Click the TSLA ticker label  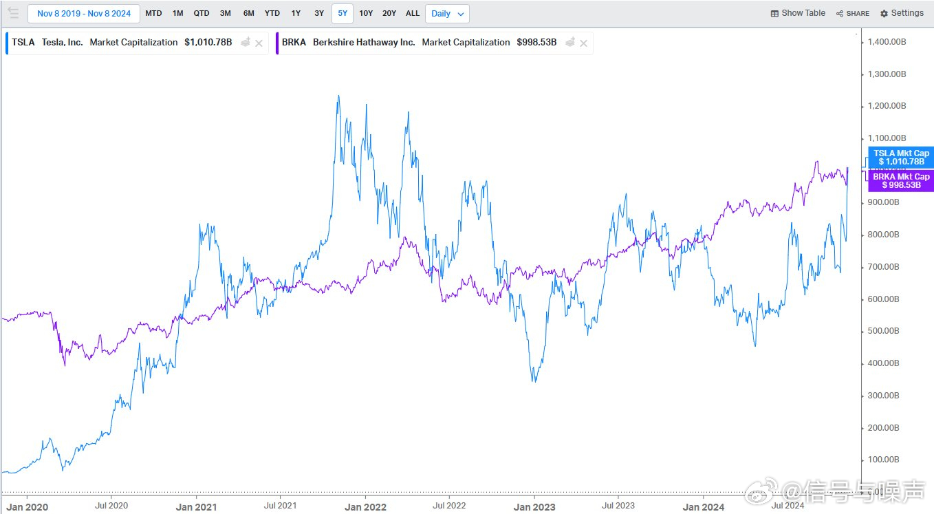23,43
